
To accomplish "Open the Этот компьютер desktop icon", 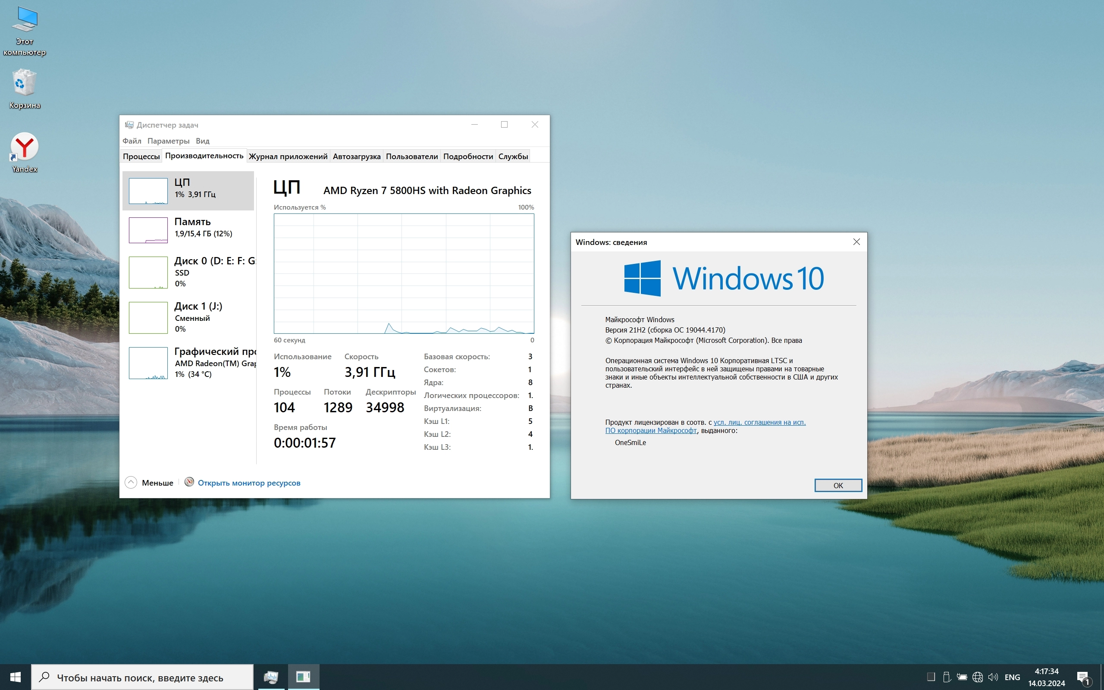I will click(25, 31).
